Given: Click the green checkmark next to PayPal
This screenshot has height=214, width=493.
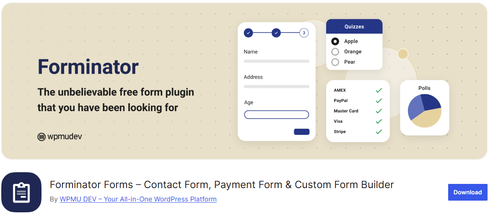Looking at the screenshot, I should [x=379, y=101].
